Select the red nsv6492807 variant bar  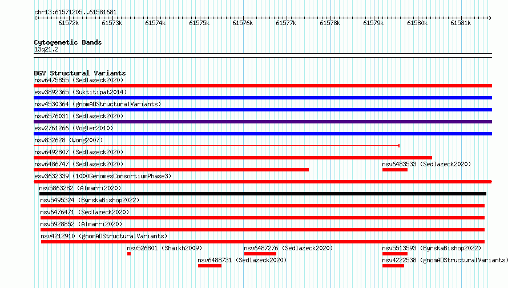pyautogui.click(x=233, y=158)
